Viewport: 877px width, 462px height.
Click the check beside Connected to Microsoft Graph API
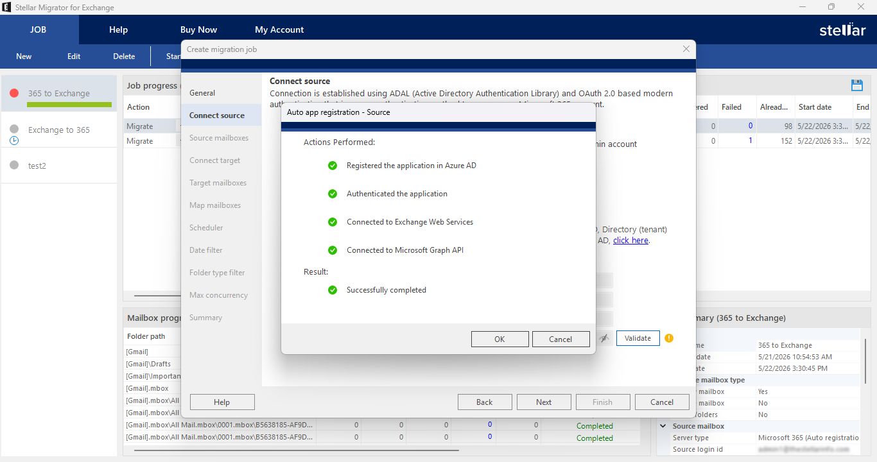tap(333, 250)
